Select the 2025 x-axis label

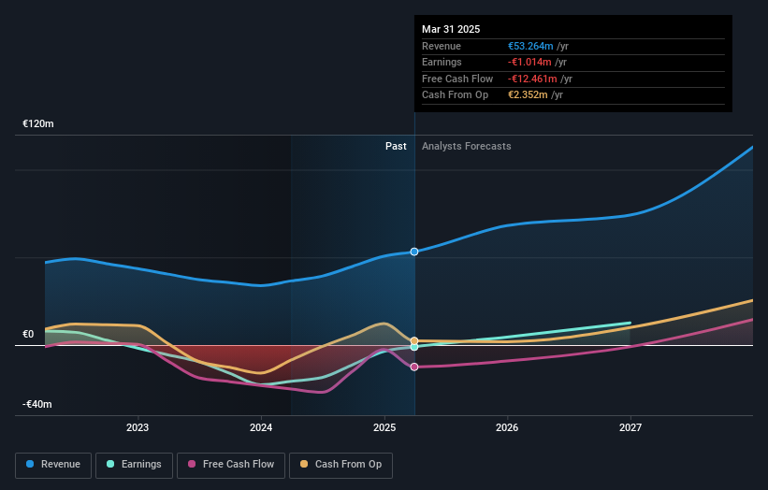tap(384, 428)
